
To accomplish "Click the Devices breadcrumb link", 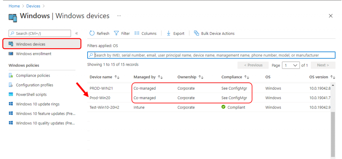I will click(33, 6).
